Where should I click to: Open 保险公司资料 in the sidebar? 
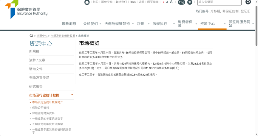(41, 108)
